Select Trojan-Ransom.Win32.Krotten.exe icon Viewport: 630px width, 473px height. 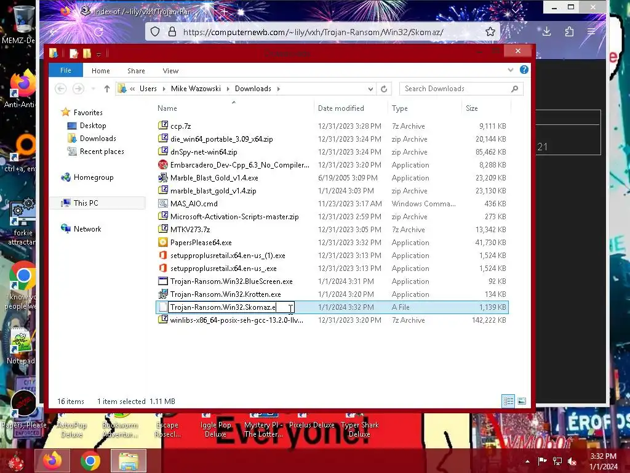coord(162,294)
